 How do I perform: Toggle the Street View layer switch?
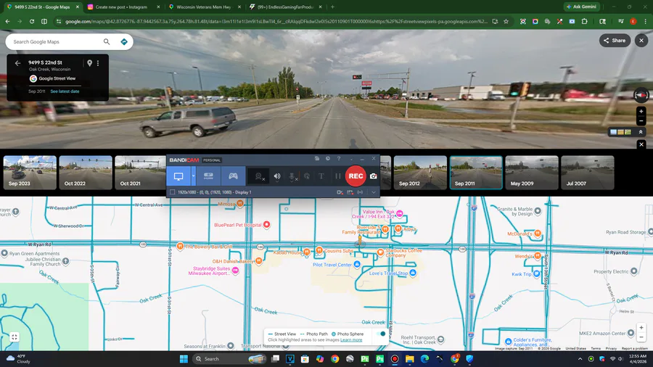380,334
